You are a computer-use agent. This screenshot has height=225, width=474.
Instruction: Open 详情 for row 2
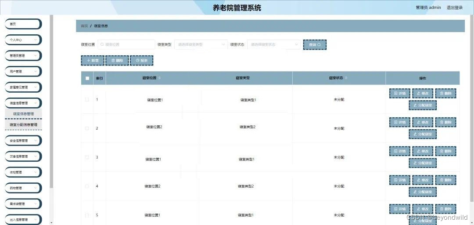coord(400,122)
